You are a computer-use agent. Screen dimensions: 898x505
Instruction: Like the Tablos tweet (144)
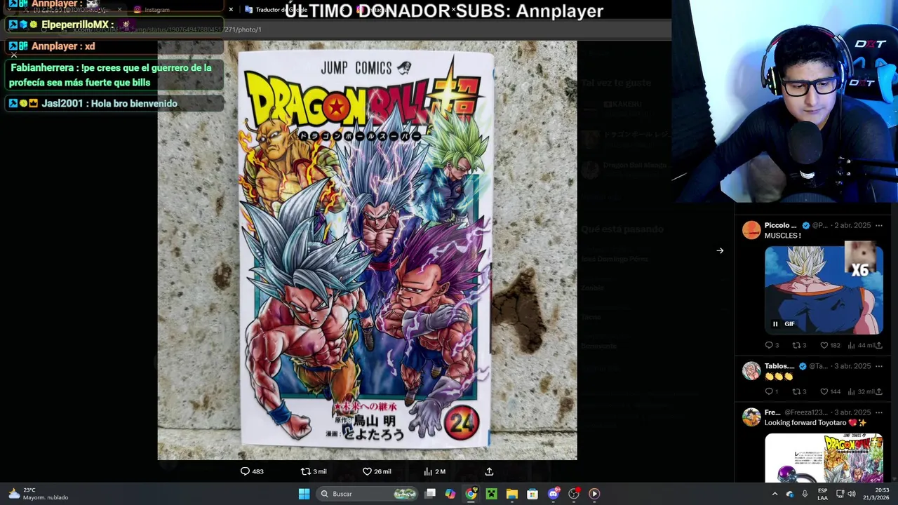click(x=830, y=391)
